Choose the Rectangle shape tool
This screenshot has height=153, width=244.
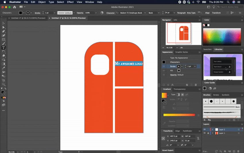pyautogui.click(x=3, y=39)
